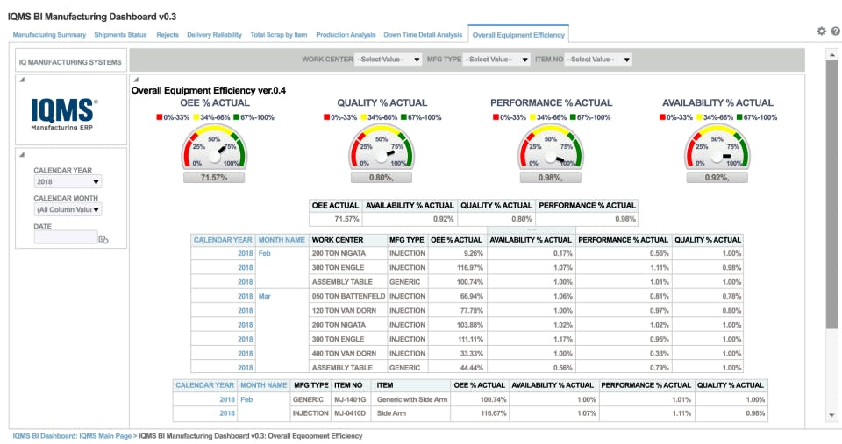
Task: Click CALENDAR YEAR header in item table
Action: (205, 385)
